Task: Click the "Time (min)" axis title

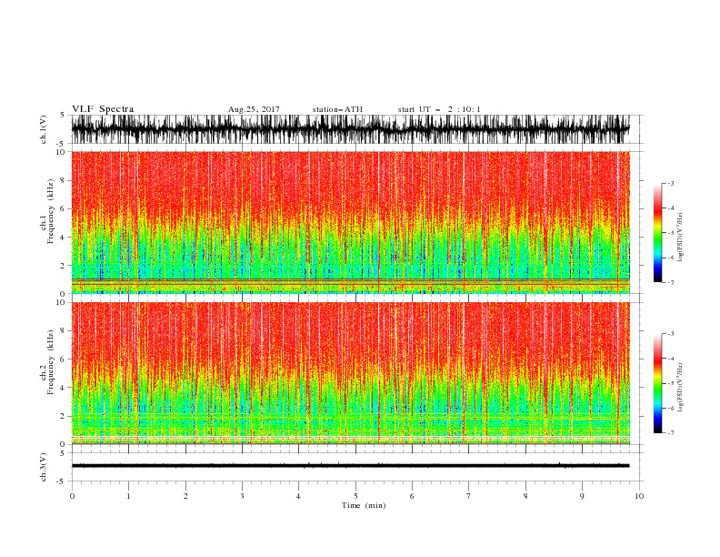Action: tap(364, 505)
